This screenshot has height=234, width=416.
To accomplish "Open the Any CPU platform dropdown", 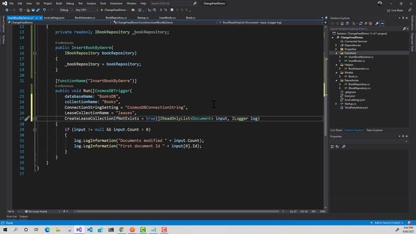I will [x=86, y=10].
